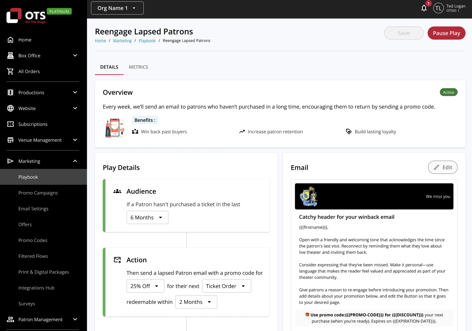The image size is (472, 331).
Task: Collapse the Marketing menu chevron
Action: click(x=75, y=161)
